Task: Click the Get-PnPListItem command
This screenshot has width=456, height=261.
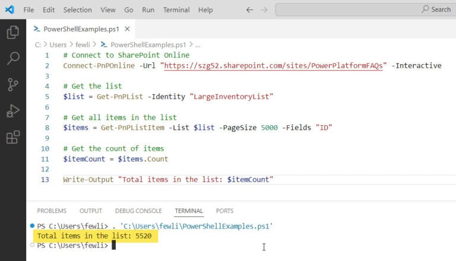Action: (132, 128)
